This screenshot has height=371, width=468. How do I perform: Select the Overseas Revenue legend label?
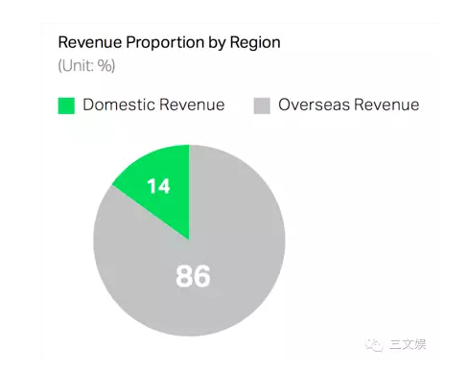coord(349,104)
